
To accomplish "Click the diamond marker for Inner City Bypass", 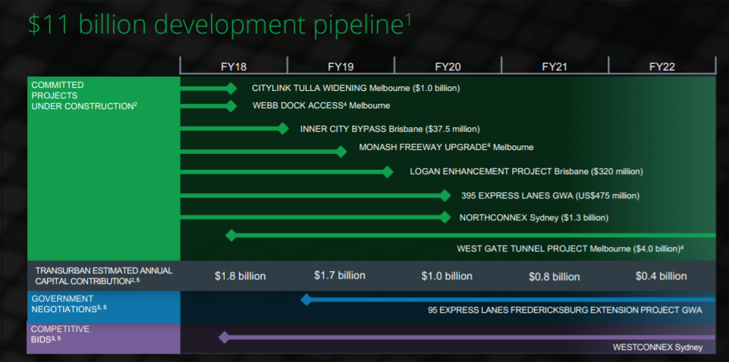I will click(x=283, y=129).
